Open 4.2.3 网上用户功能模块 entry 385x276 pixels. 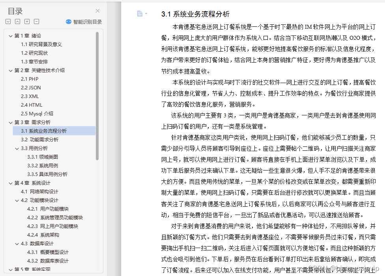52,226
